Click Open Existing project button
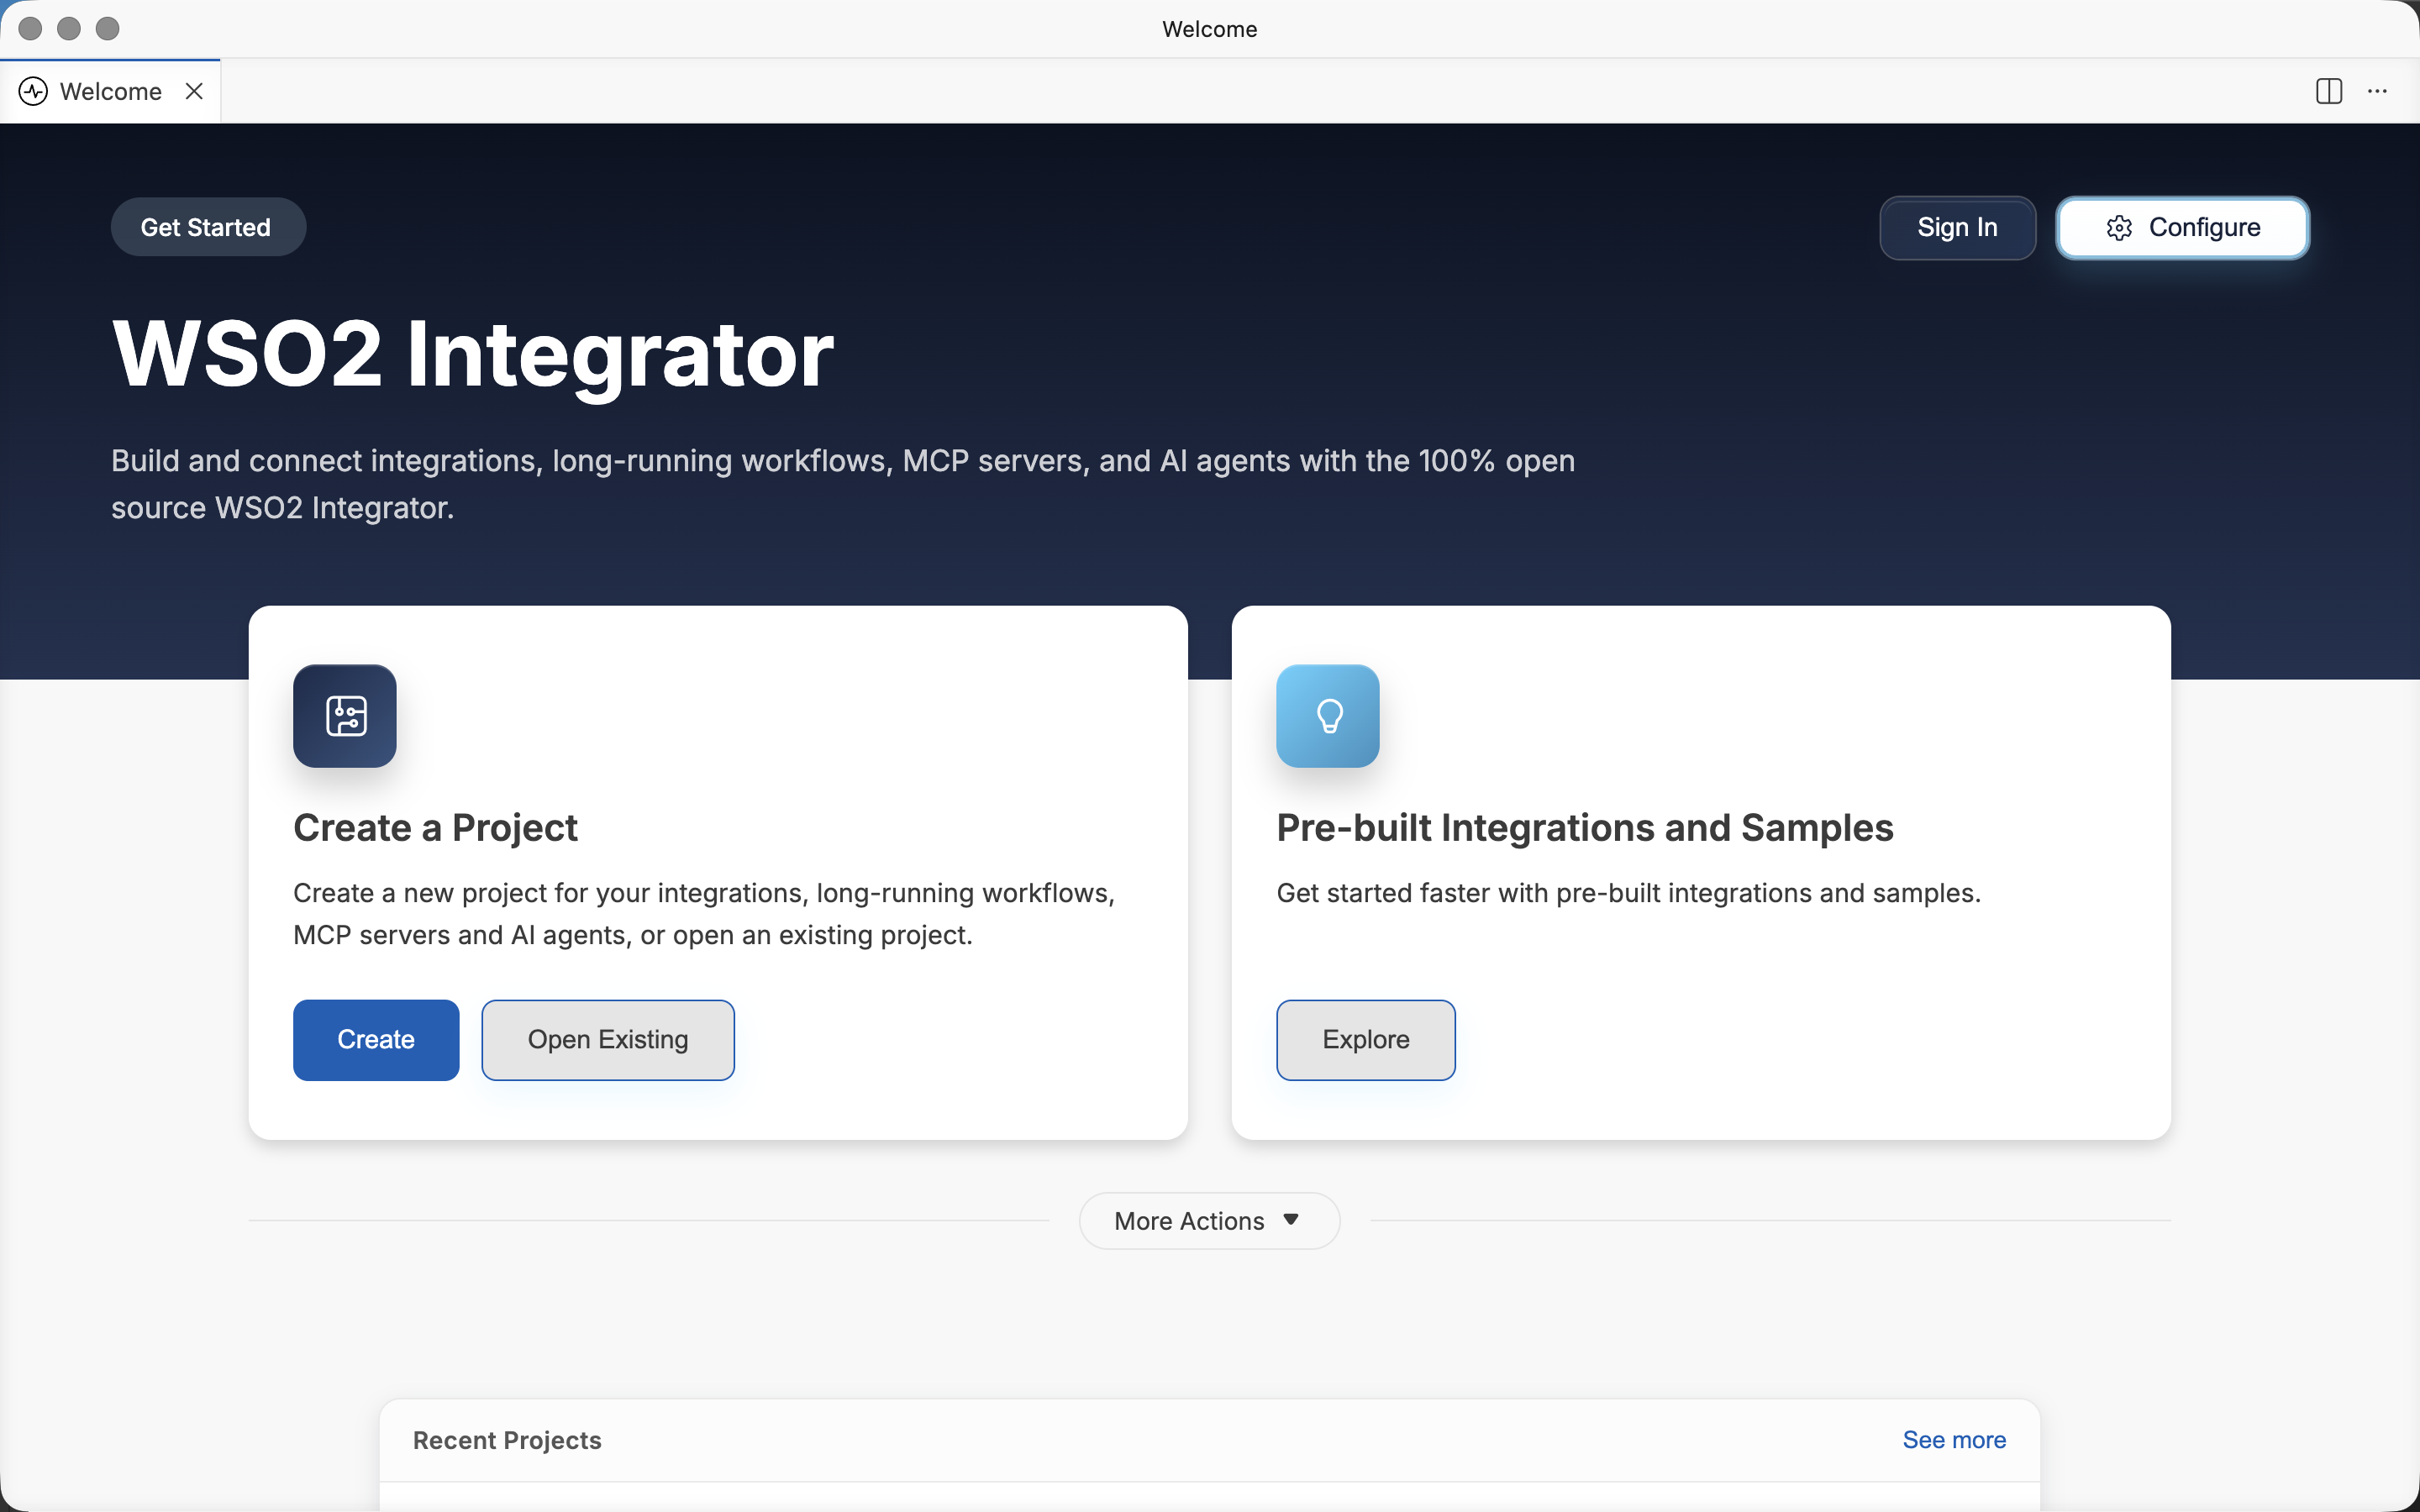Viewport: 2420px width, 1512px height. tap(608, 1039)
